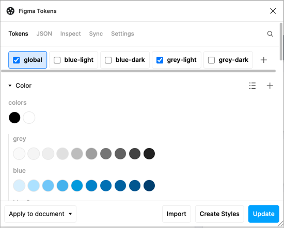Select the seventh blue swatch

[106, 186]
